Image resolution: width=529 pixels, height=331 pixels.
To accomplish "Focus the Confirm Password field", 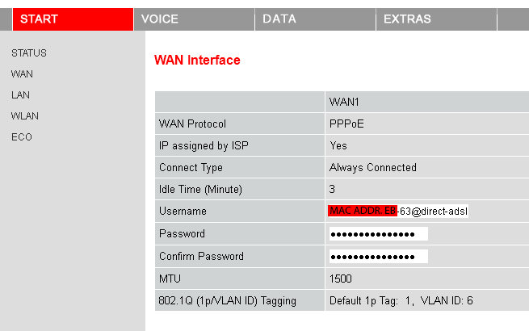I will click(378, 257).
